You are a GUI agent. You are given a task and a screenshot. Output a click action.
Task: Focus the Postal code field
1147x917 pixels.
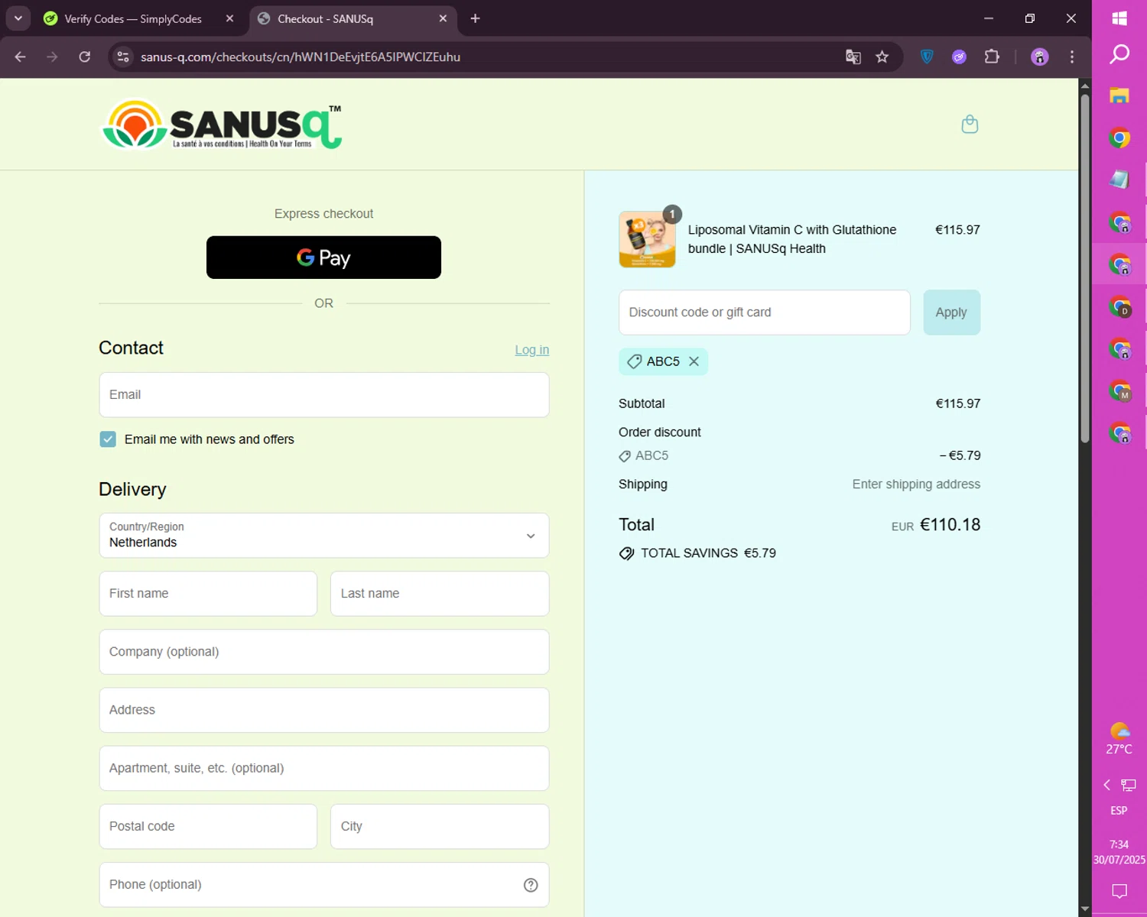tap(208, 826)
